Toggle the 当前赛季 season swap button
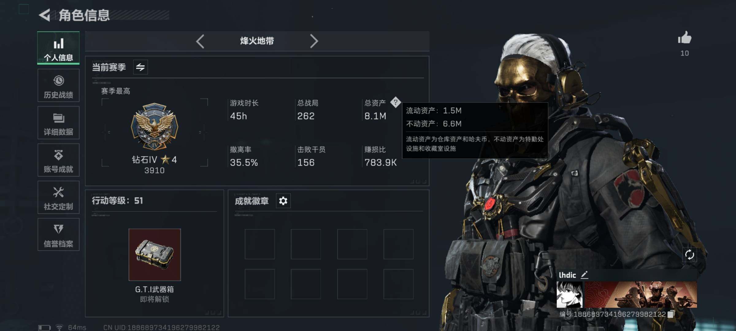 pyautogui.click(x=140, y=67)
